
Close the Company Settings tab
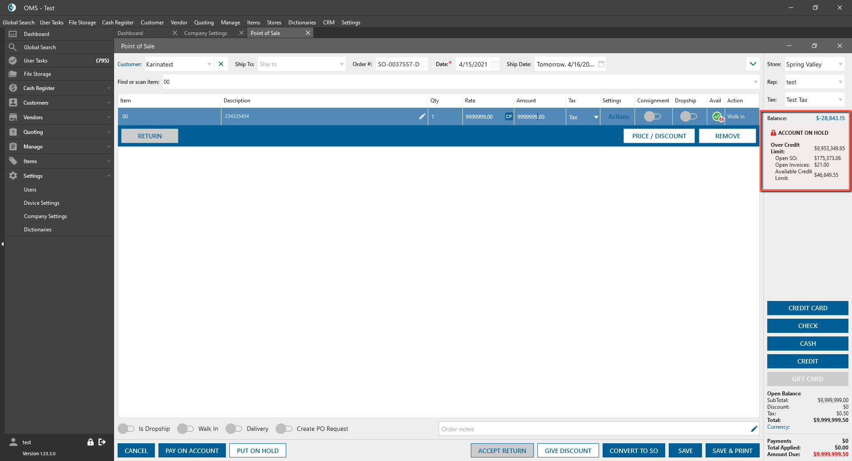tap(241, 33)
